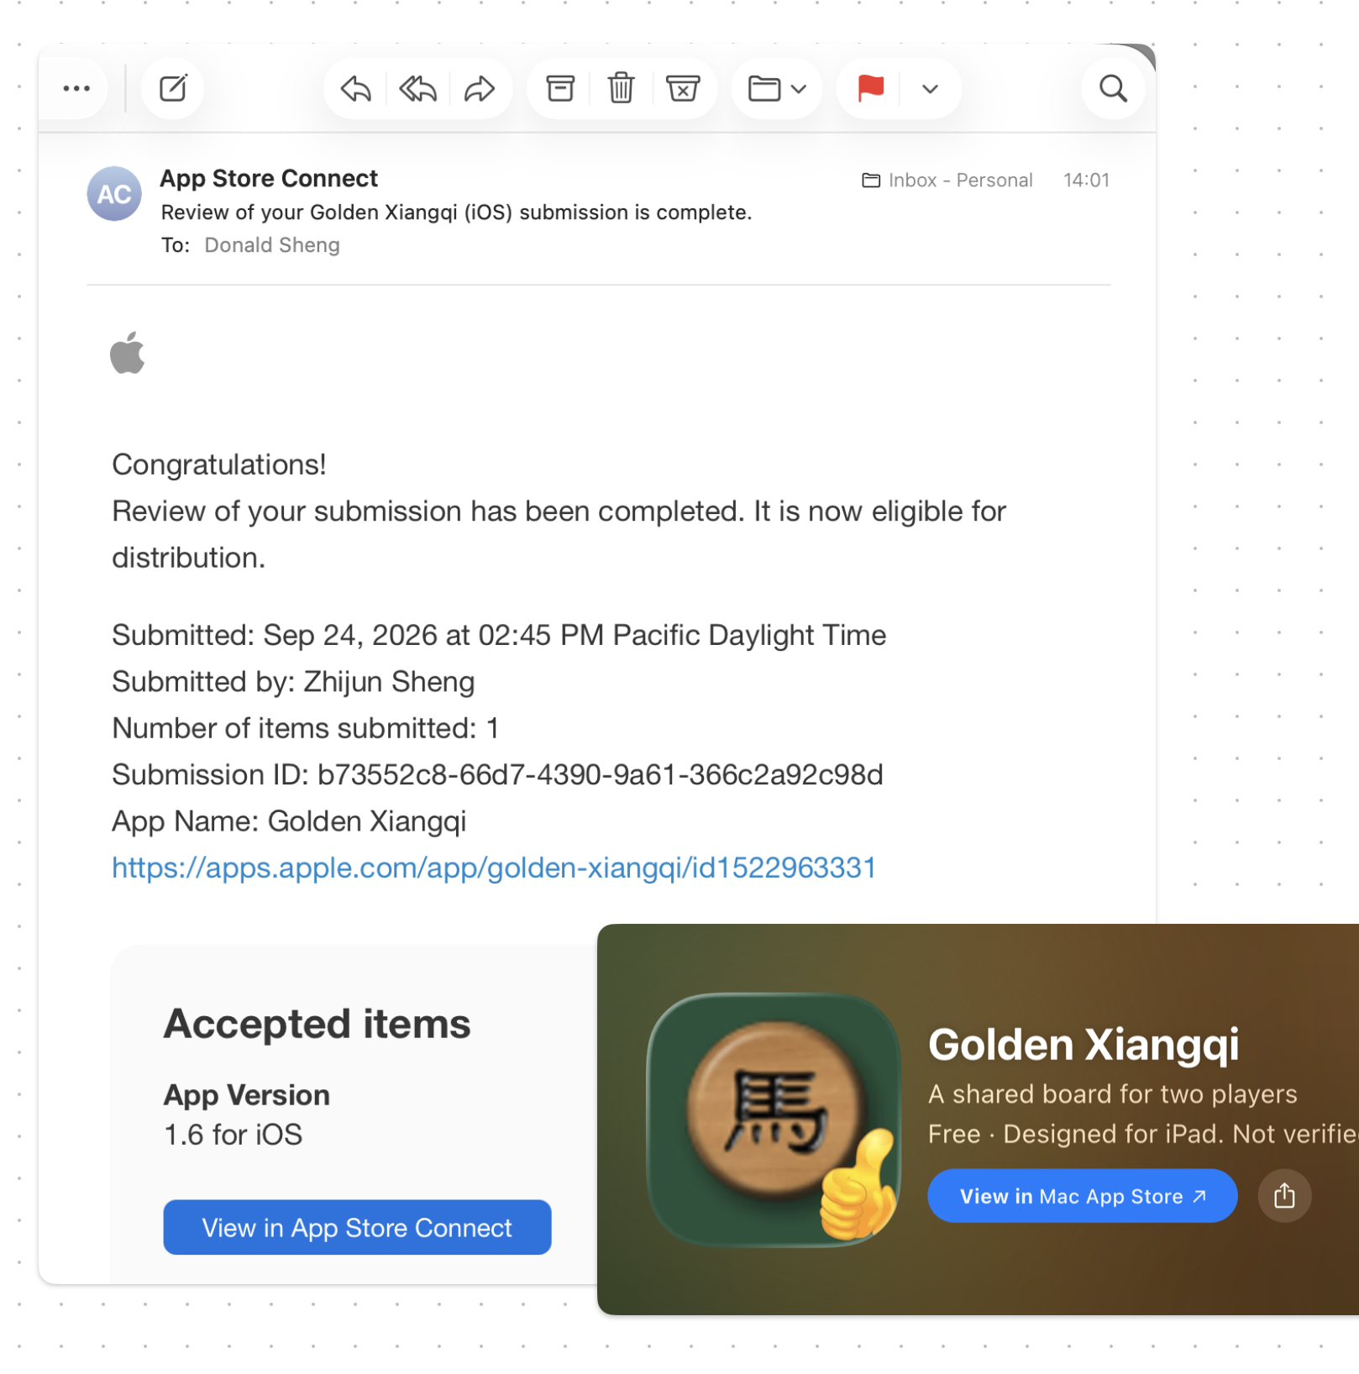Viewport: 1359px width, 1374px height.
Task: Search mail with magnifier icon
Action: click(x=1114, y=88)
